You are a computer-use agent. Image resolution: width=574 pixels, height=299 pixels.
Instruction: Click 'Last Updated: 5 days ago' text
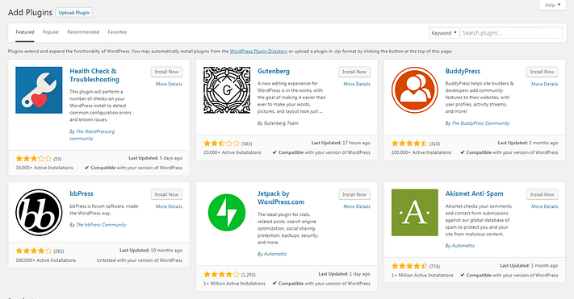coord(155,158)
